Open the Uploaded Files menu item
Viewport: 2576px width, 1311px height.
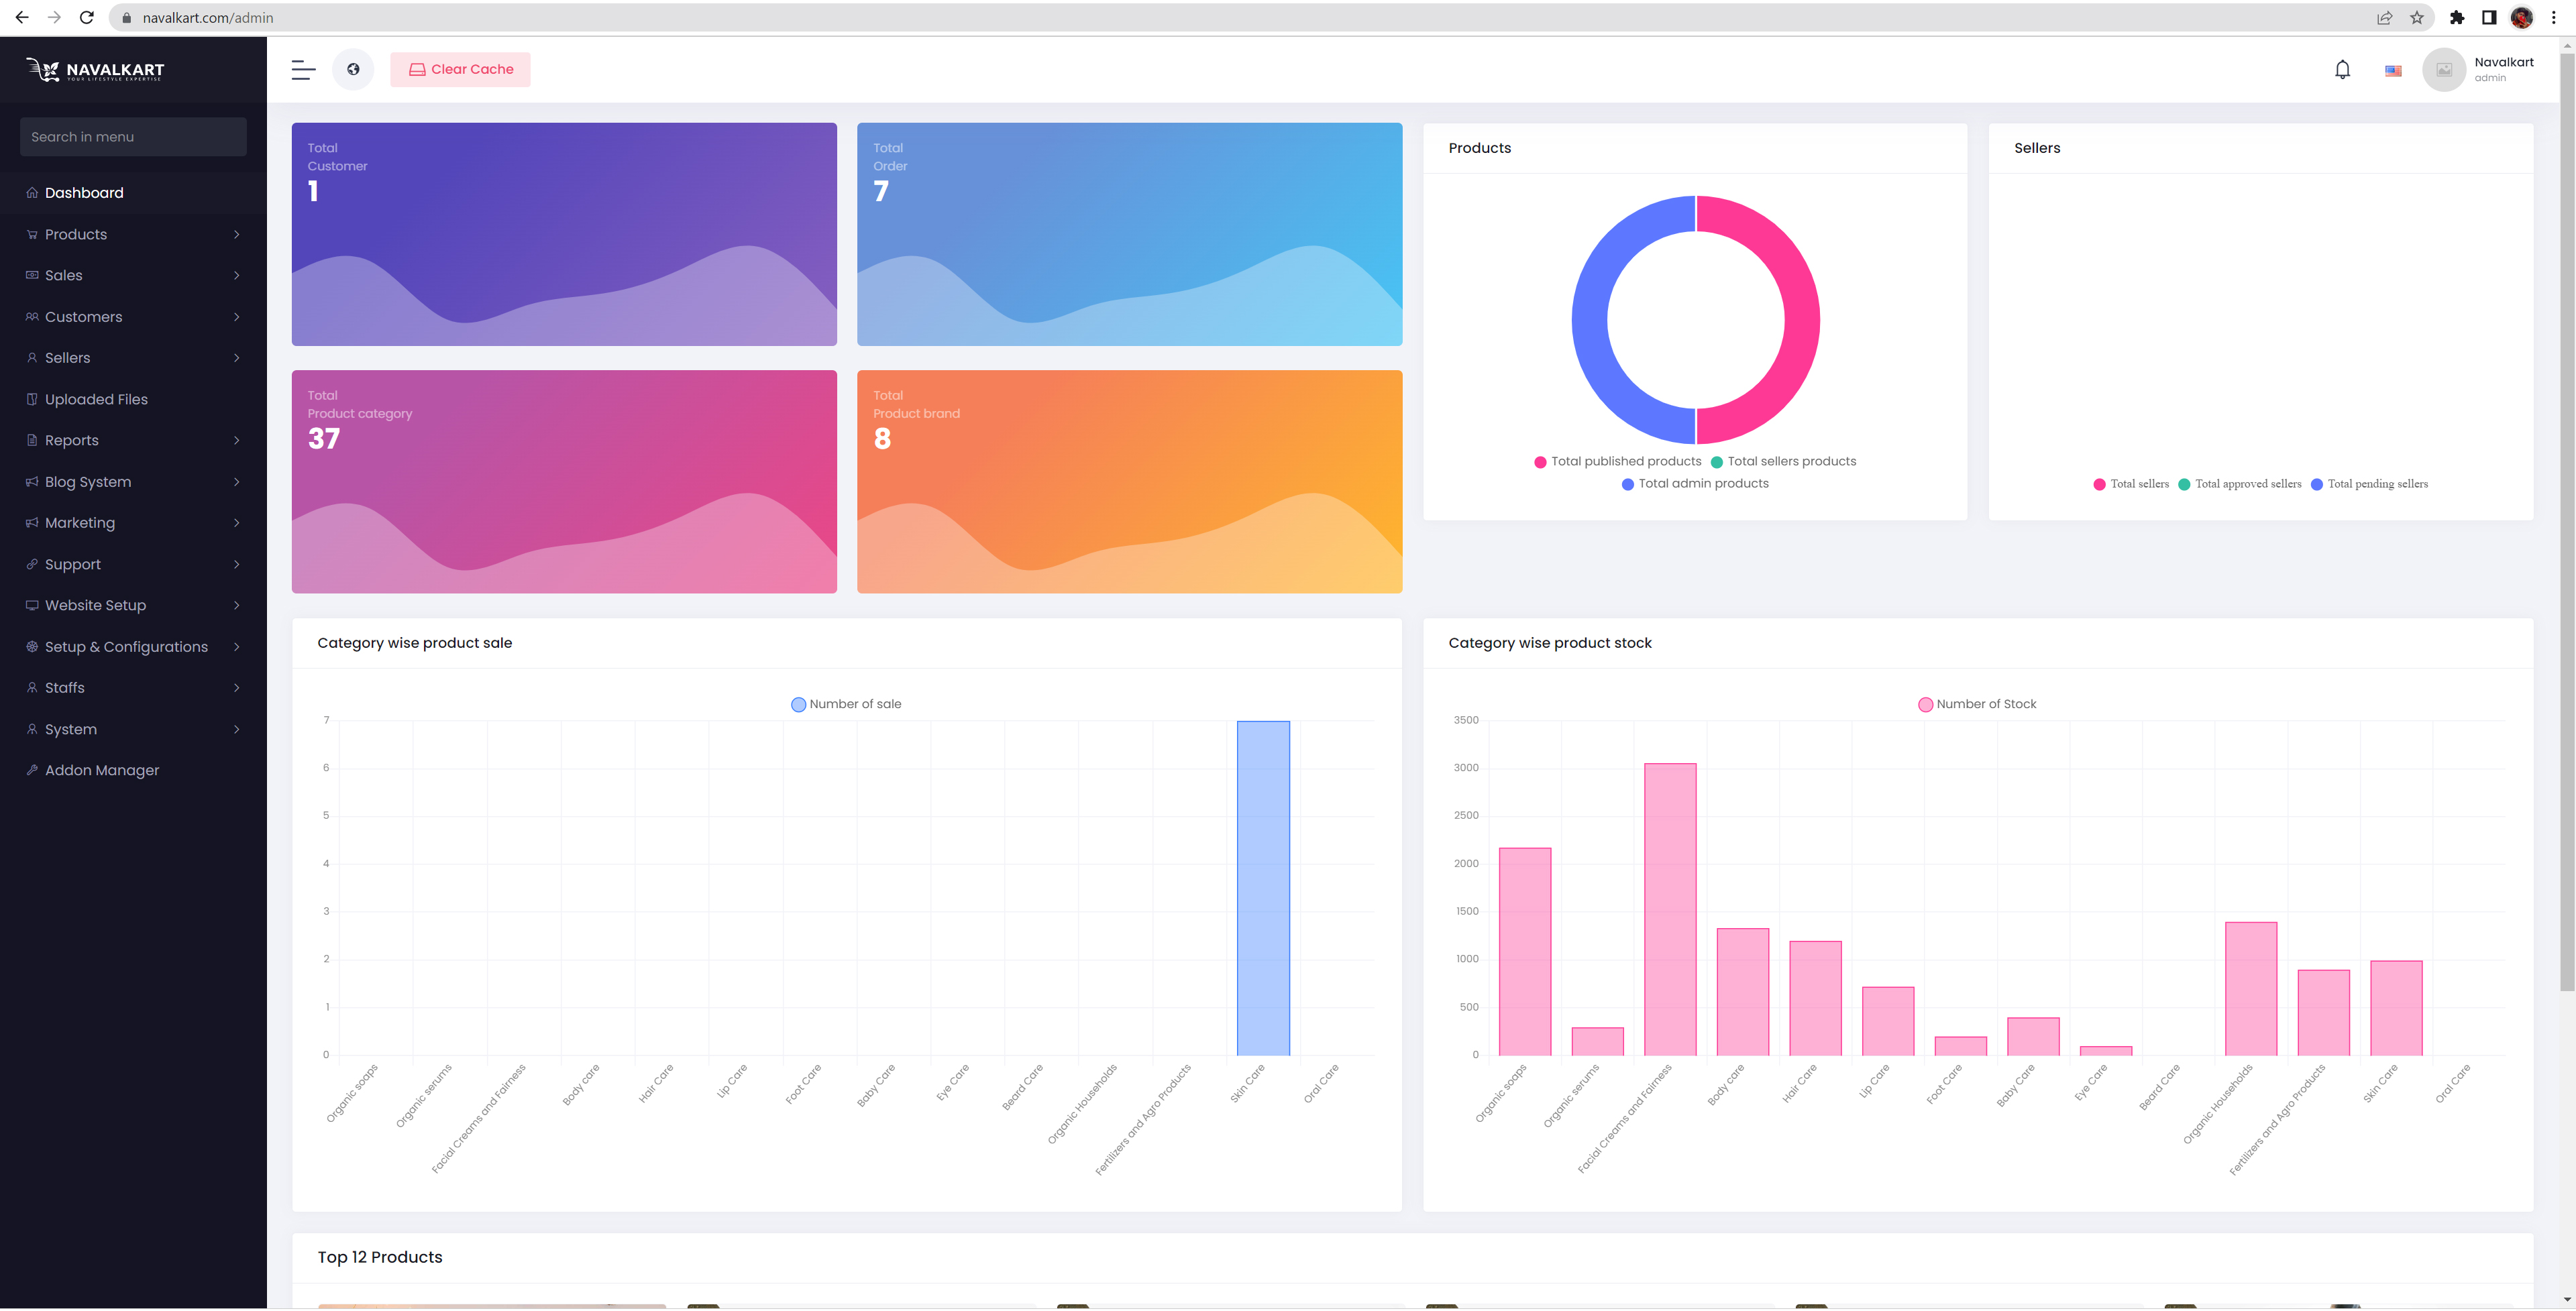pyautogui.click(x=133, y=400)
